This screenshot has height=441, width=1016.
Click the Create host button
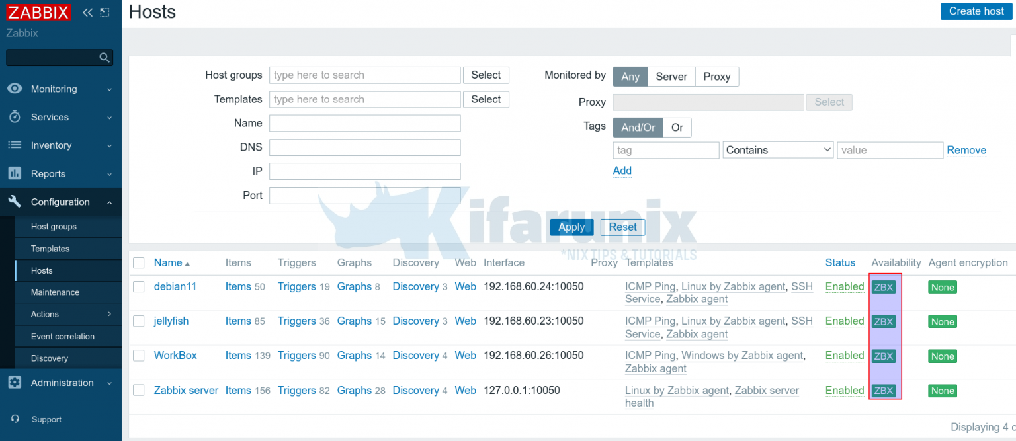pos(976,11)
